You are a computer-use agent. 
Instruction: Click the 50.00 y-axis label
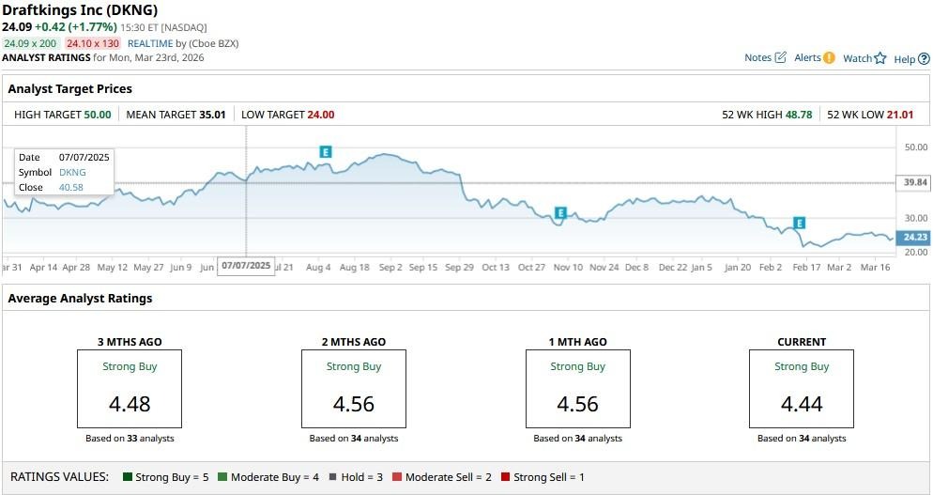pos(916,147)
